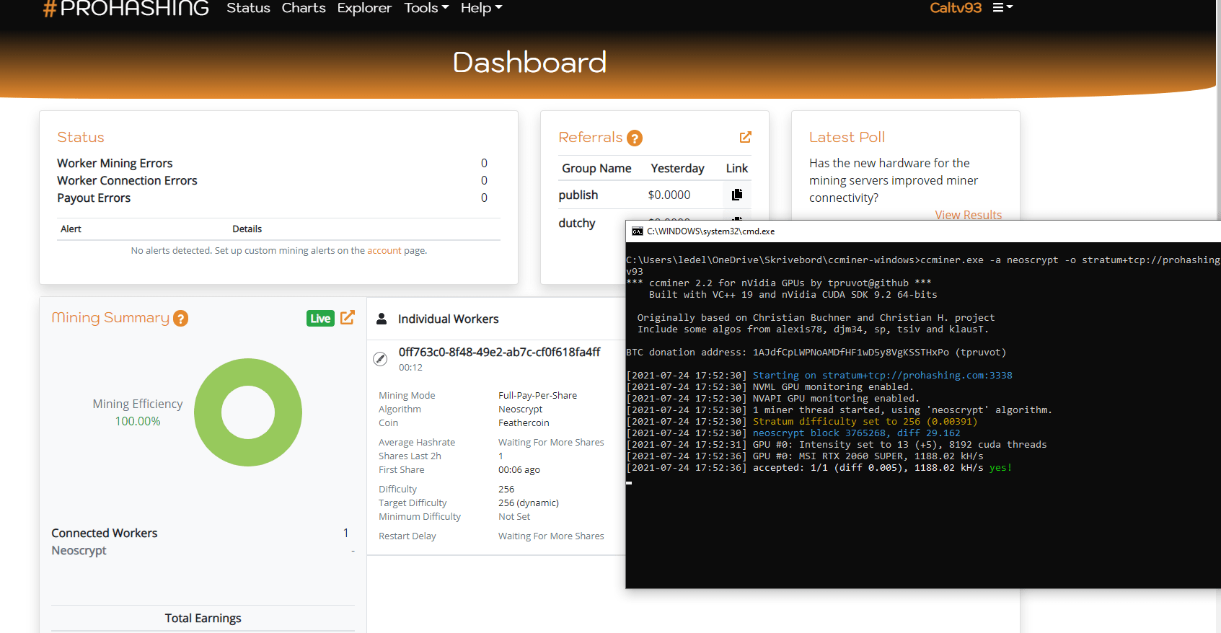Click the 256 (dynamic) target difficulty
Image resolution: width=1221 pixels, height=633 pixels.
coord(529,503)
